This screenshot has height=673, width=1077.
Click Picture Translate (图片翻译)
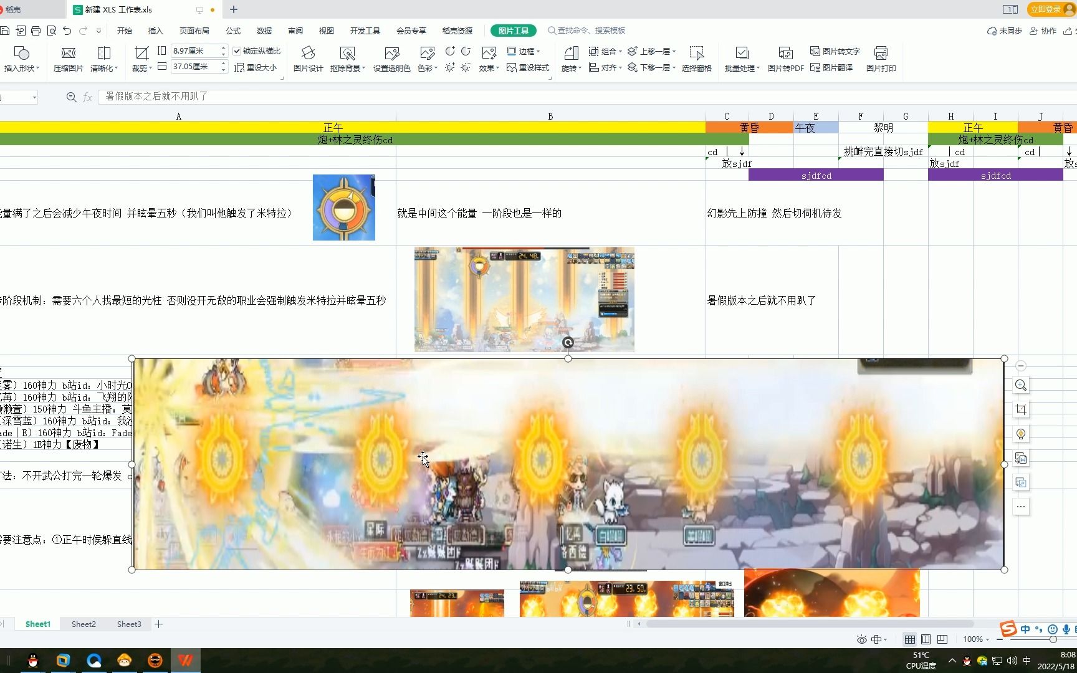click(x=831, y=67)
